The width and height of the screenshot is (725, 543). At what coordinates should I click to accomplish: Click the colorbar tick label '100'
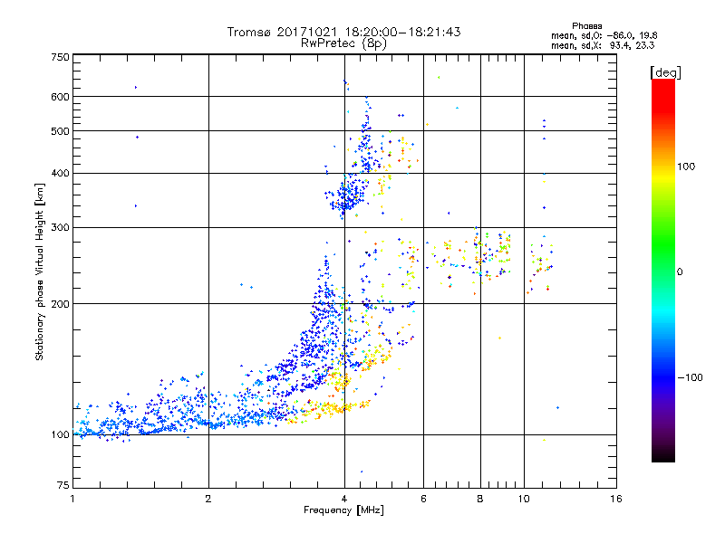(x=686, y=167)
